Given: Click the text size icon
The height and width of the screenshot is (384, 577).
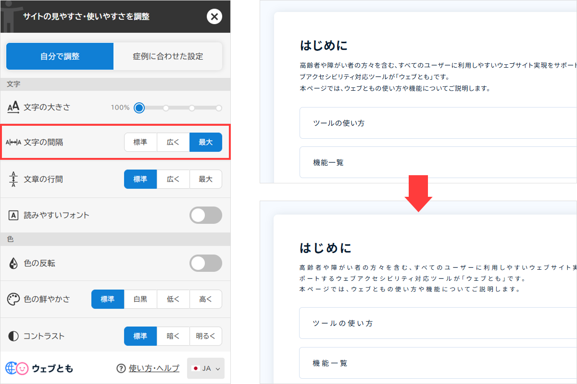Looking at the screenshot, I should pyautogui.click(x=13, y=108).
